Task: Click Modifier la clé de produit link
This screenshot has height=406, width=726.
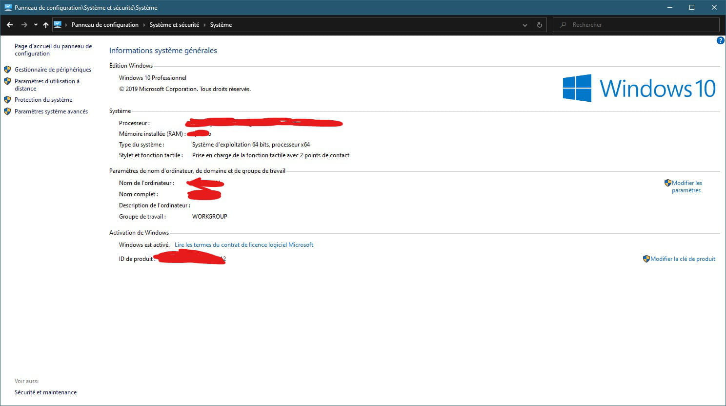Action: 683,259
